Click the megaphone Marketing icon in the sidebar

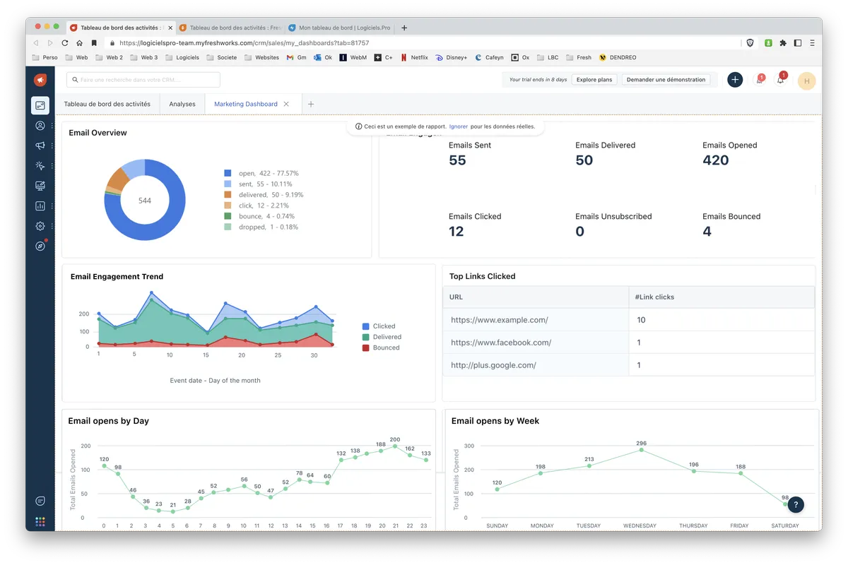[x=40, y=145]
